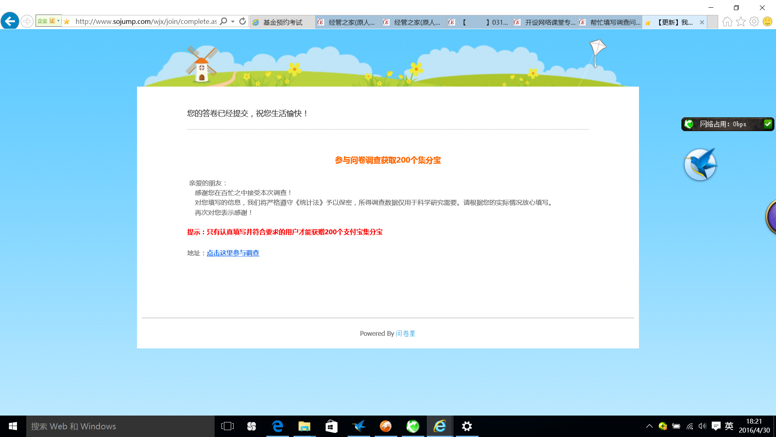Open Microsoft Edge from the taskbar
The width and height of the screenshot is (776, 437).
(278, 426)
